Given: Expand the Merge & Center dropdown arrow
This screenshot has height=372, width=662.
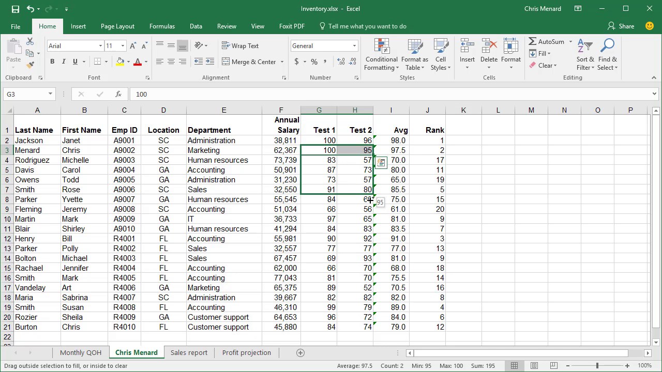Looking at the screenshot, I should coord(282,62).
